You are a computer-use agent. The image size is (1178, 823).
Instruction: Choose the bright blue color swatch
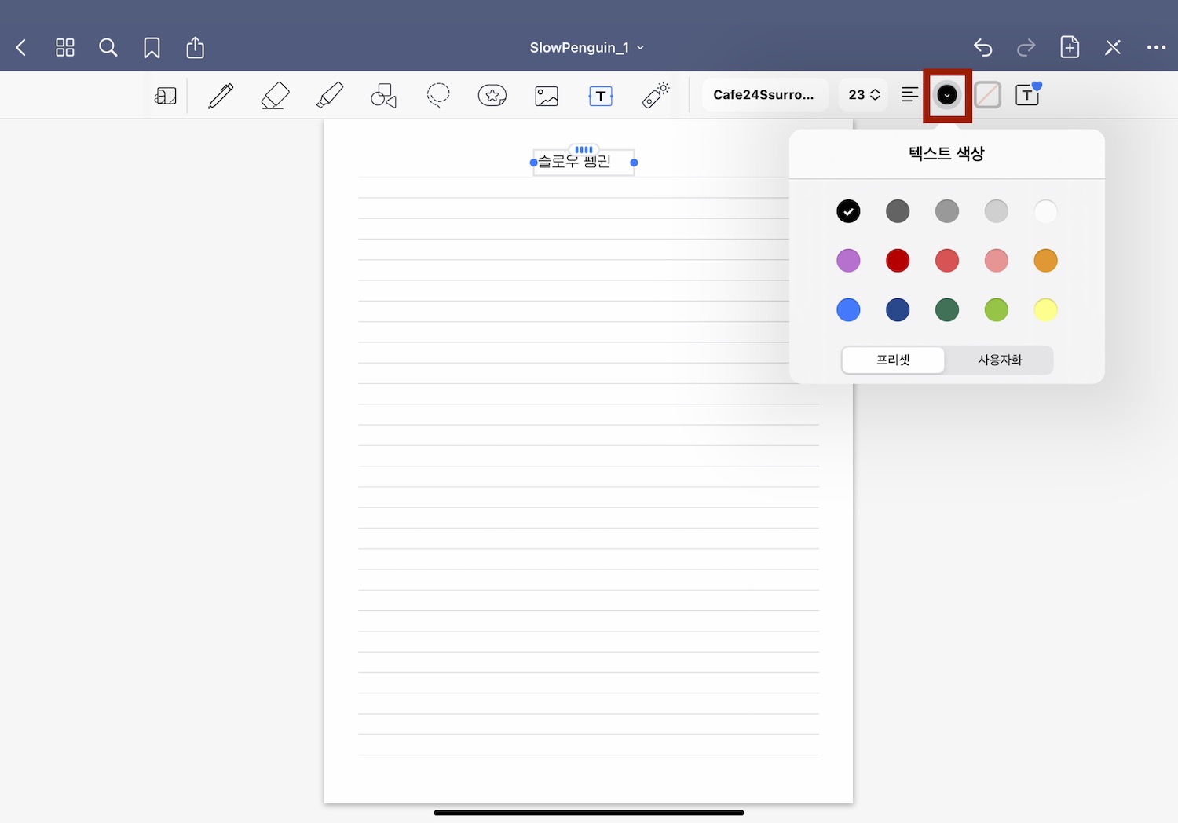[848, 310]
